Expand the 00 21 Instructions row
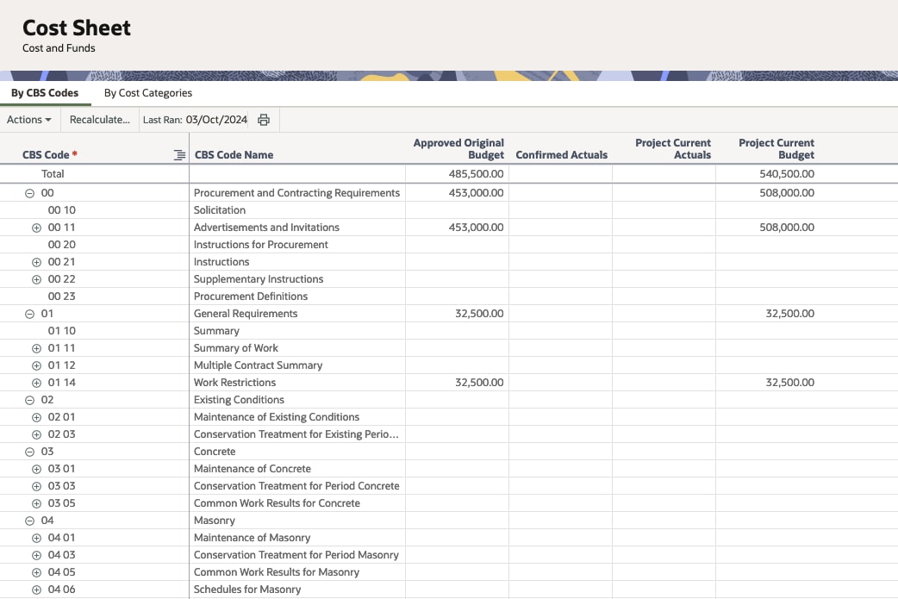 pyautogui.click(x=36, y=262)
